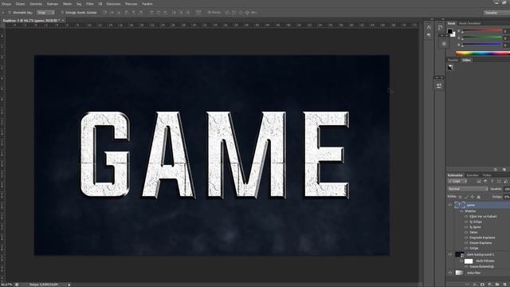
Task: Open the Yardım menu
Action: (x=147, y=4)
